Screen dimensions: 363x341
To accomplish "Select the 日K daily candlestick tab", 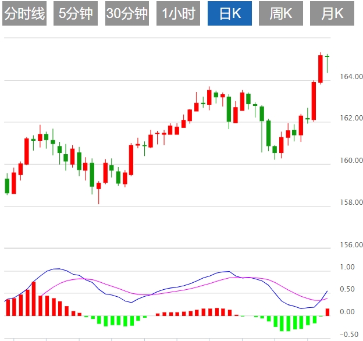I will [x=230, y=13].
